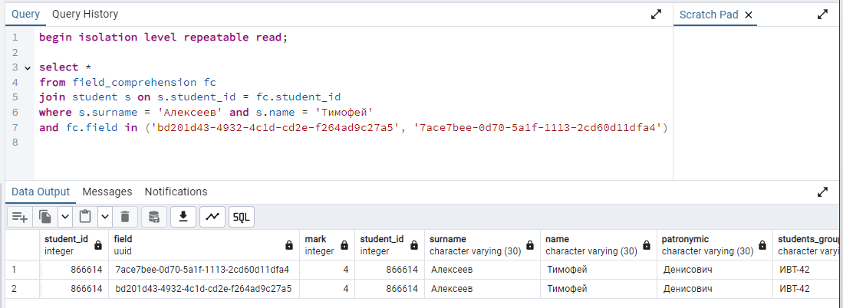Click the Save data changes icon
Image resolution: width=843 pixels, height=308 pixels.
(x=154, y=217)
